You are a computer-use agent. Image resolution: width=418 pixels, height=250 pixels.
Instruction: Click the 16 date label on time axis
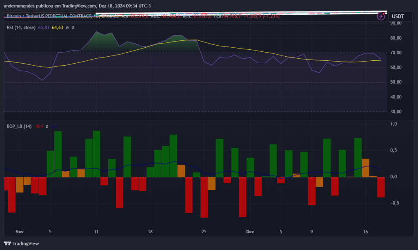click(365, 232)
